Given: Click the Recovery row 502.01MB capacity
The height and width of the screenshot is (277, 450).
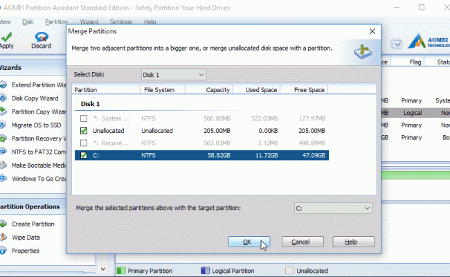Looking at the screenshot, I should [x=217, y=143].
